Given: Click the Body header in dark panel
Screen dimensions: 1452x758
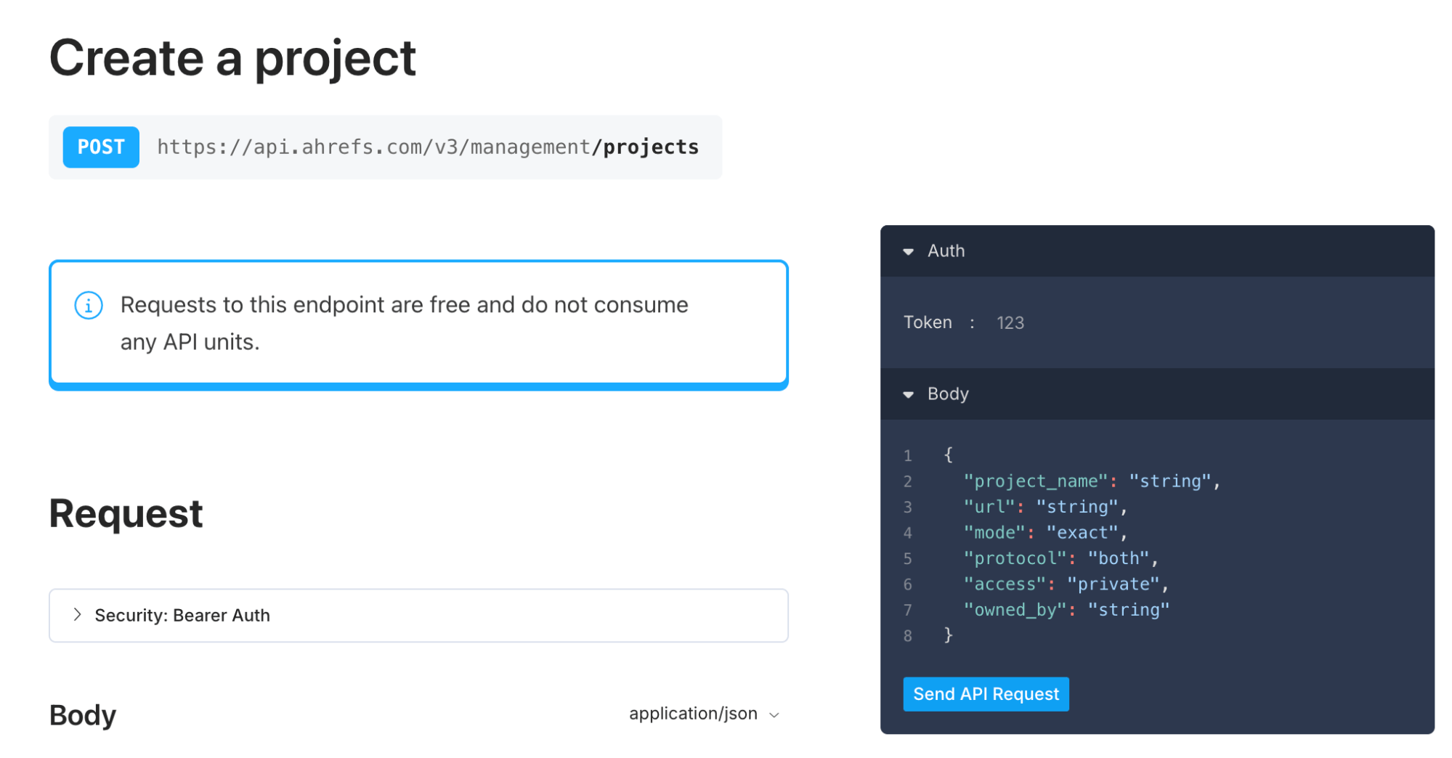Looking at the screenshot, I should pos(948,394).
